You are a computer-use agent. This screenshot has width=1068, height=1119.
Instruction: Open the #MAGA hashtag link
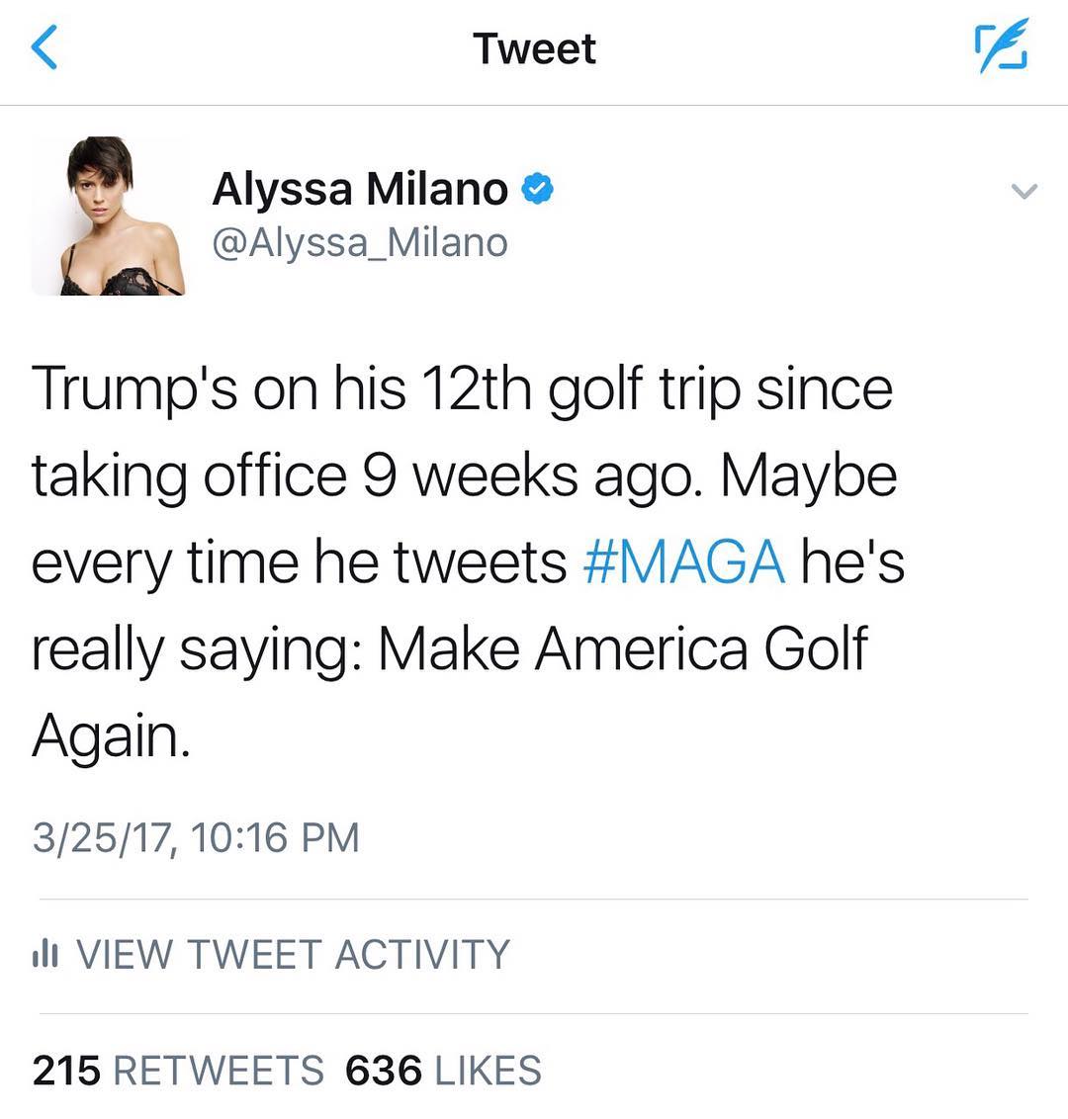point(684,562)
